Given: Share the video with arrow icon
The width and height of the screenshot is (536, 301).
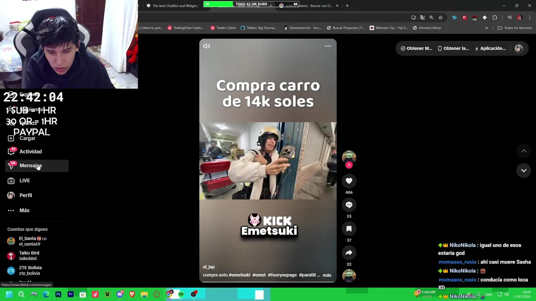Looking at the screenshot, I should pyautogui.click(x=349, y=253).
